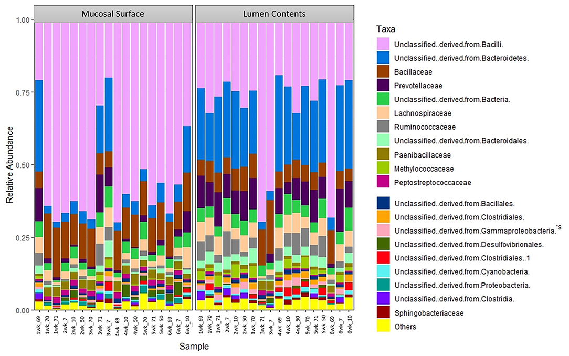Click the Sample x-axis title
The width and height of the screenshot is (569, 356).
pos(194,347)
